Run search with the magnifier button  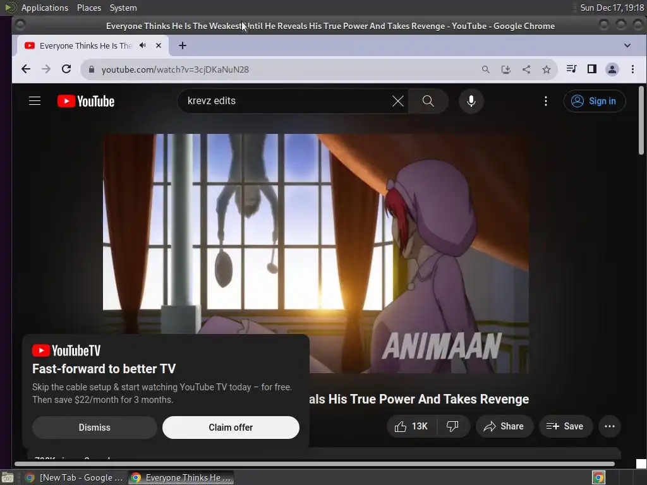point(428,101)
